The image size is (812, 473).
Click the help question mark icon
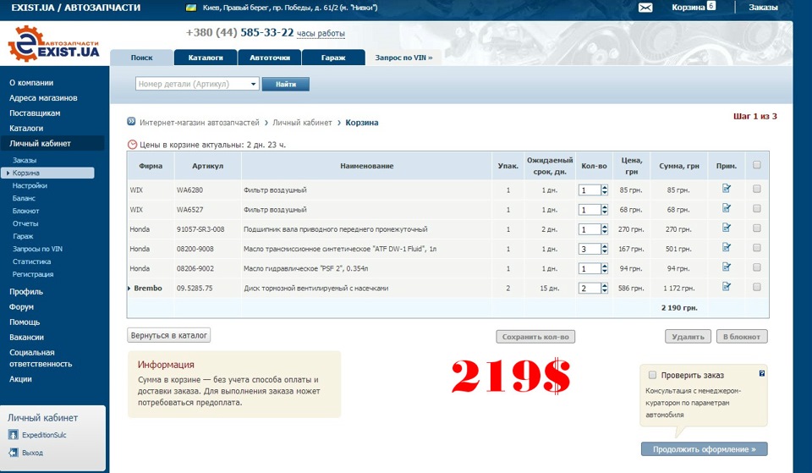pyautogui.click(x=762, y=373)
